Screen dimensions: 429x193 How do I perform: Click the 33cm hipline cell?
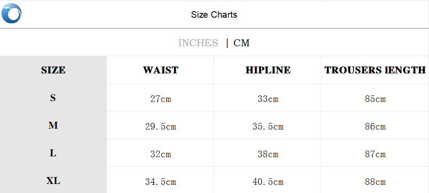pyautogui.click(x=268, y=99)
